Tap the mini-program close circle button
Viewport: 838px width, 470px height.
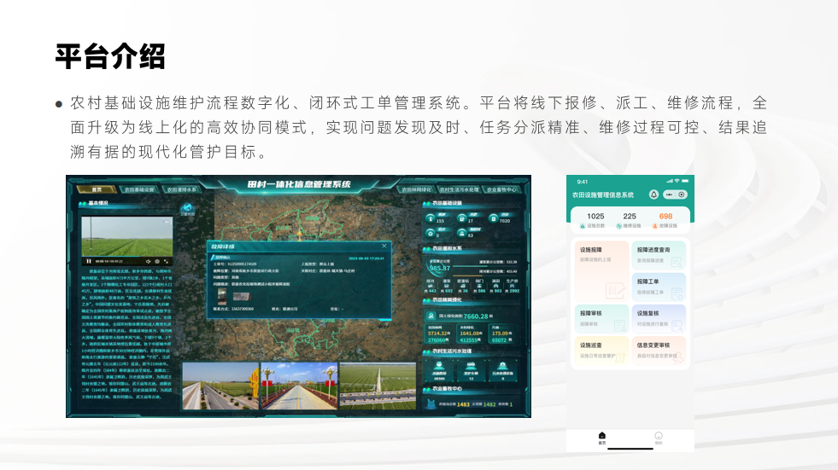coord(682,194)
